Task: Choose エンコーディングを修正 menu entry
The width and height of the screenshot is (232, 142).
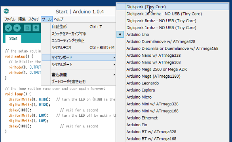Action: pyautogui.click(x=78, y=41)
